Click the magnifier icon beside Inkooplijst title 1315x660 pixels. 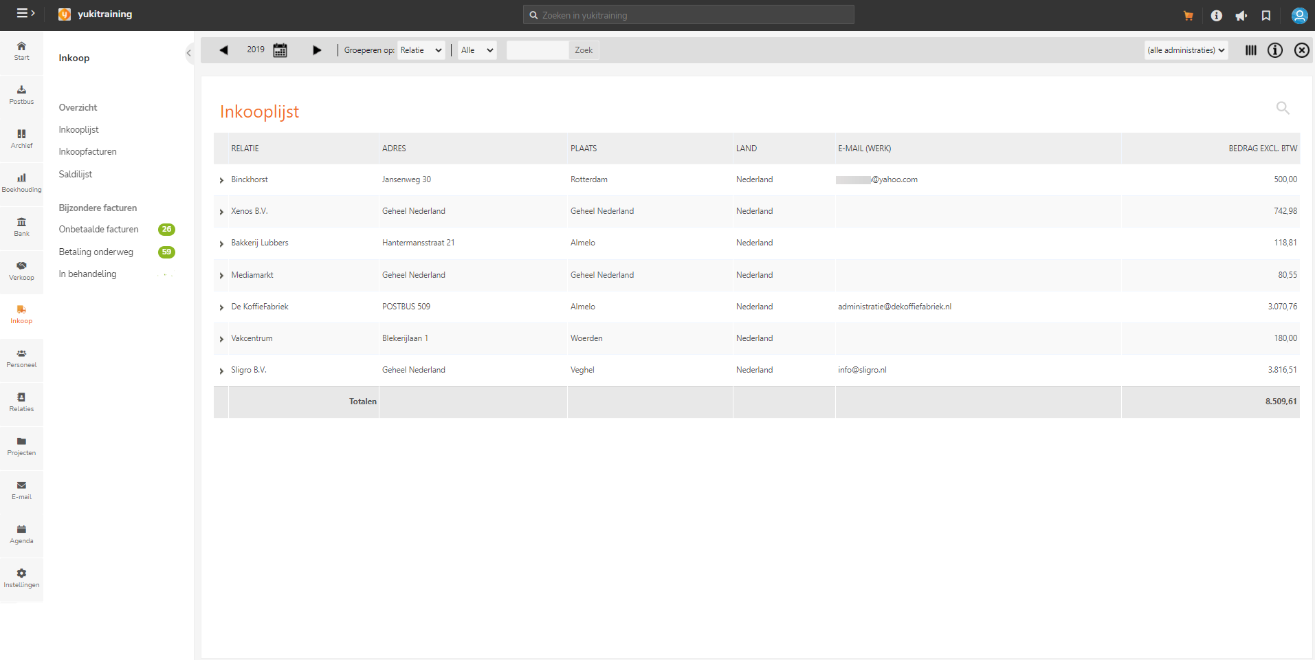point(1283,108)
